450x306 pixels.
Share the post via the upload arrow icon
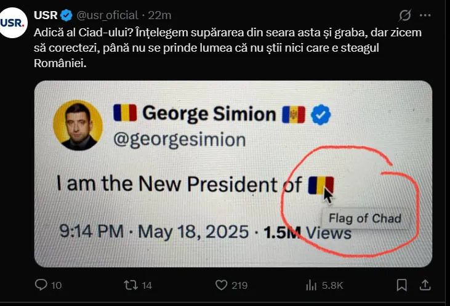425,285
